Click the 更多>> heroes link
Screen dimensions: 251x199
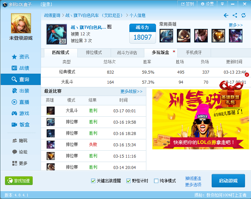[236, 25]
